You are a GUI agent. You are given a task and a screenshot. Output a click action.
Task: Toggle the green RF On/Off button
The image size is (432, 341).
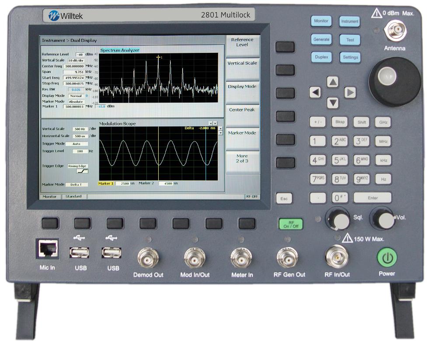pyautogui.click(x=290, y=224)
